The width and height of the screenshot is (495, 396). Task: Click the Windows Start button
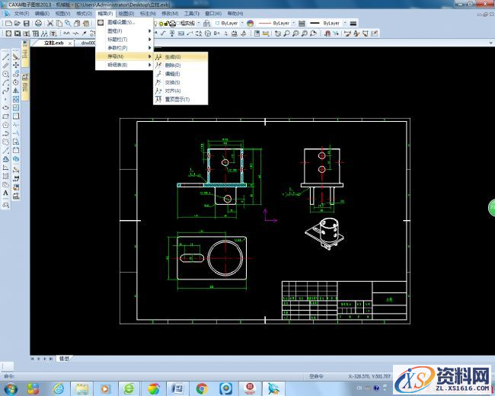(12, 388)
